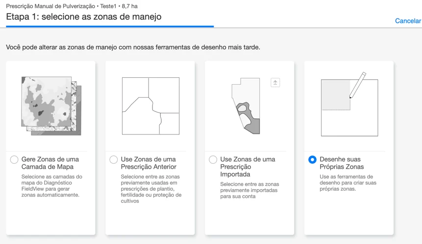Screen dimensions: 422x244
Task: Click the Cancelar link
Action: coord(408,21)
